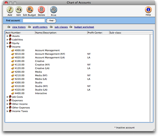
Task: Click the Print icon
Action: click(x=54, y=10)
